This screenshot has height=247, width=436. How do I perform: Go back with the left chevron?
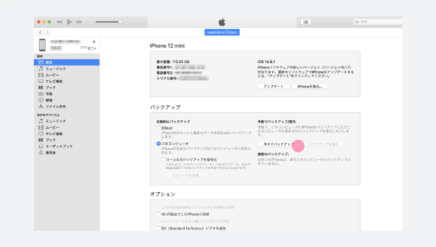pos(40,32)
